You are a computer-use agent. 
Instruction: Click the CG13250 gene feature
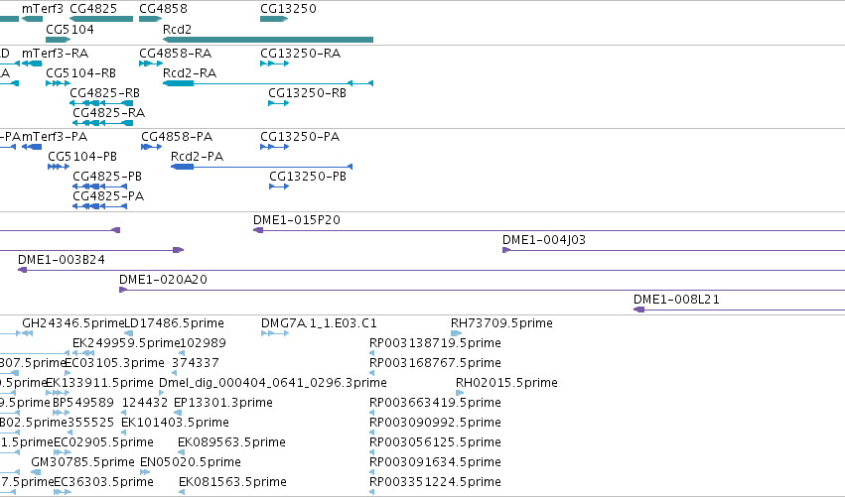pyautogui.click(x=274, y=19)
